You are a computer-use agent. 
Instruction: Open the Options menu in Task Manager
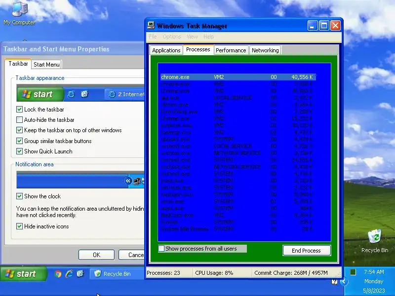[172, 37]
